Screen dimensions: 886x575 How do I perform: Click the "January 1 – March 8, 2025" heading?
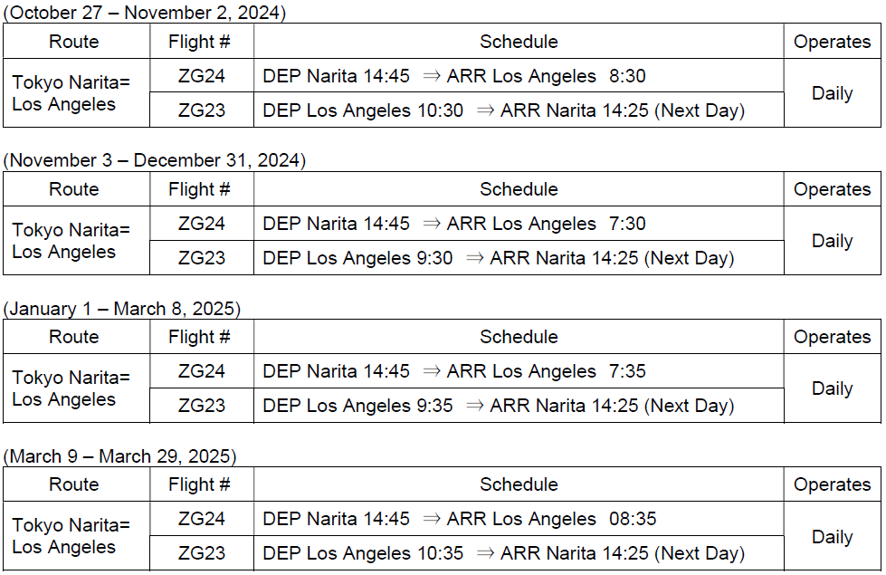click(x=122, y=309)
